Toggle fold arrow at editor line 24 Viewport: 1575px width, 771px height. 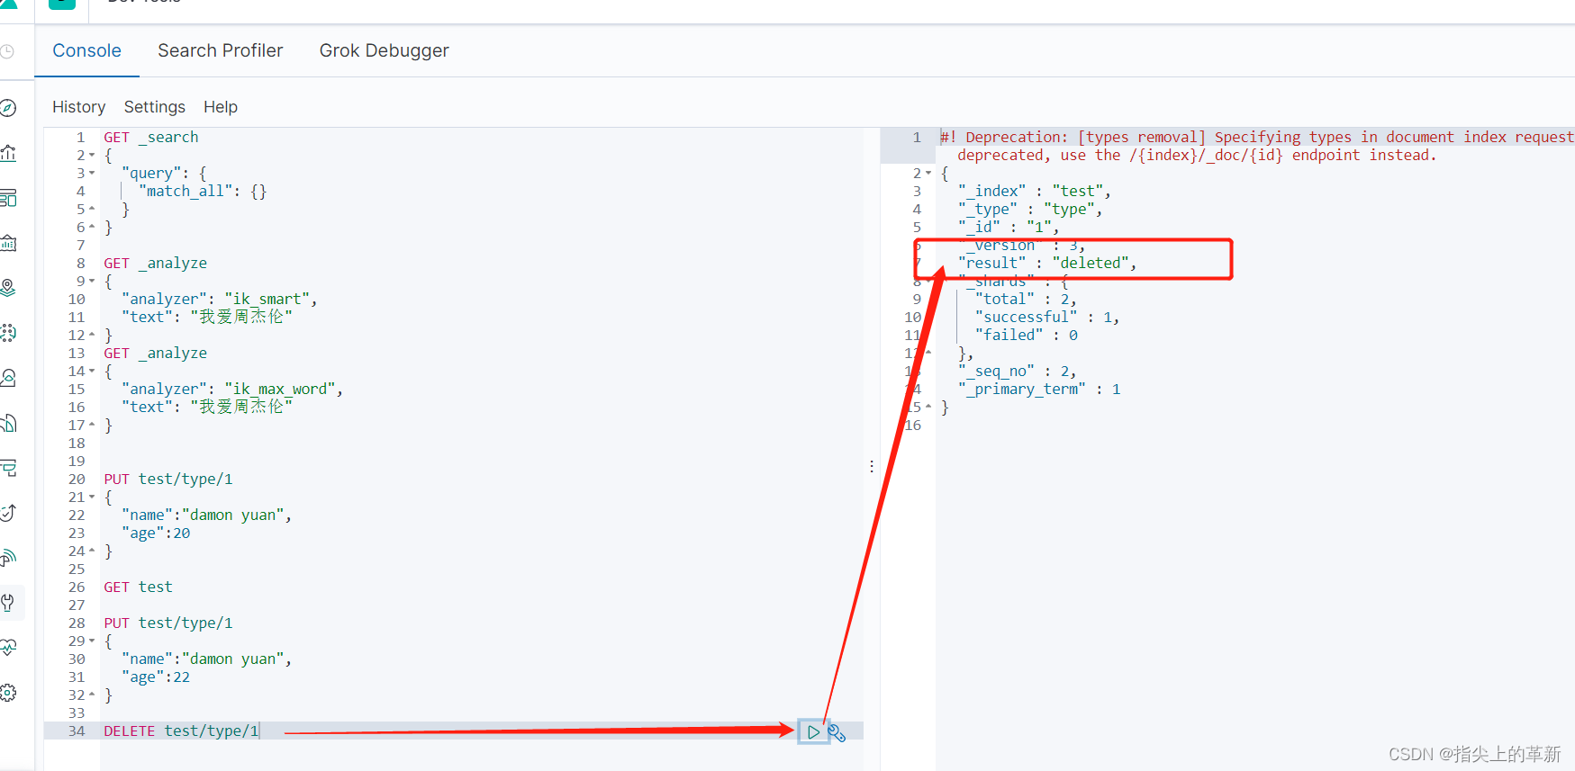(x=92, y=551)
